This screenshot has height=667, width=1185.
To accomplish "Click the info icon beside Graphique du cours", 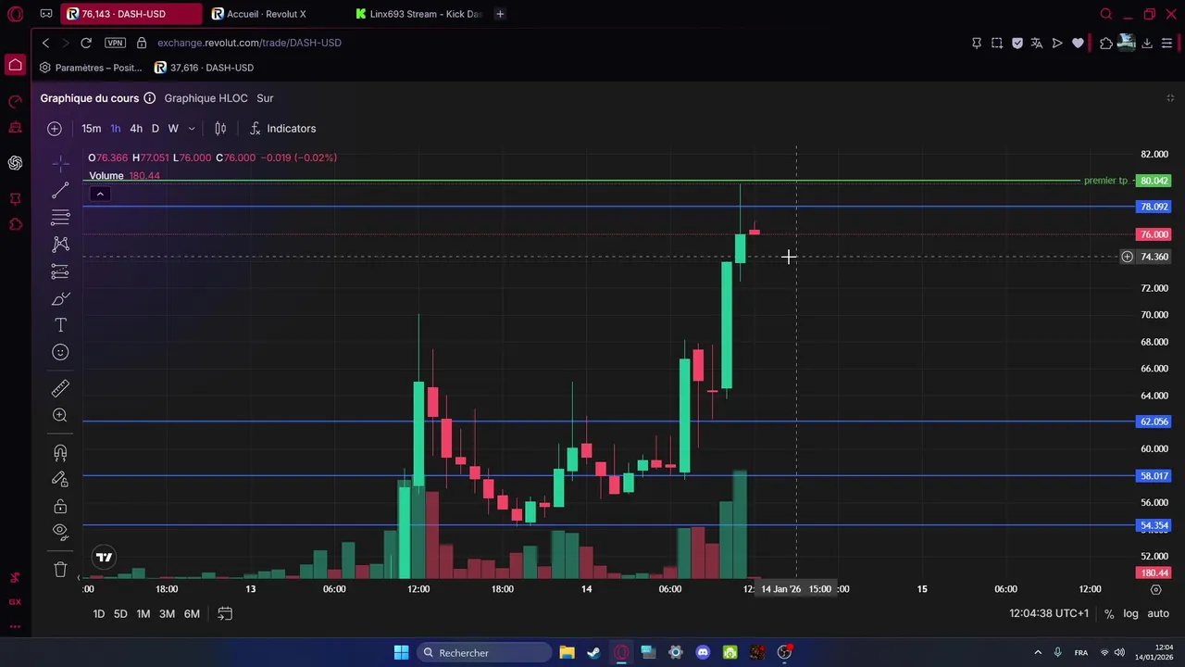I will point(150,98).
